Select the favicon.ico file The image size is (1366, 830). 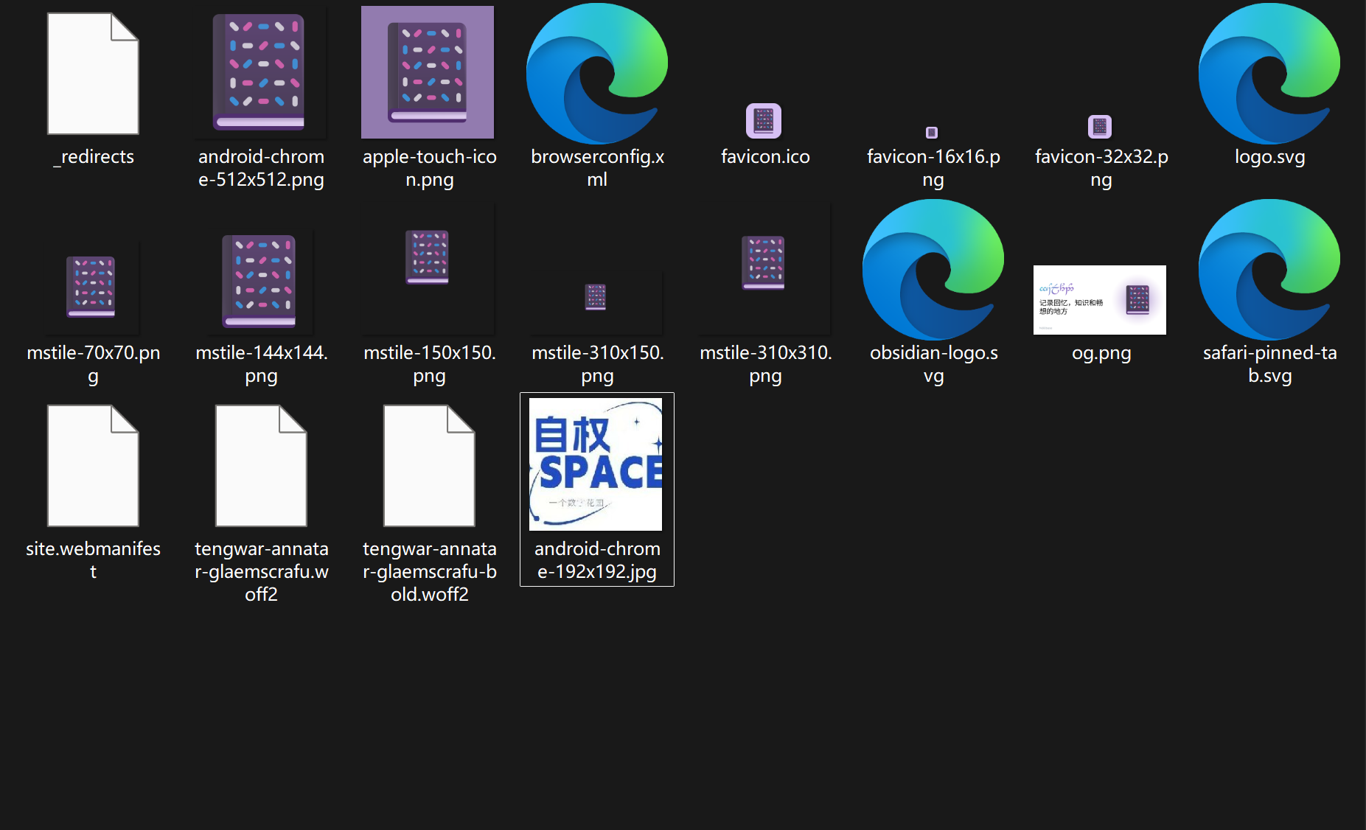pos(764,121)
